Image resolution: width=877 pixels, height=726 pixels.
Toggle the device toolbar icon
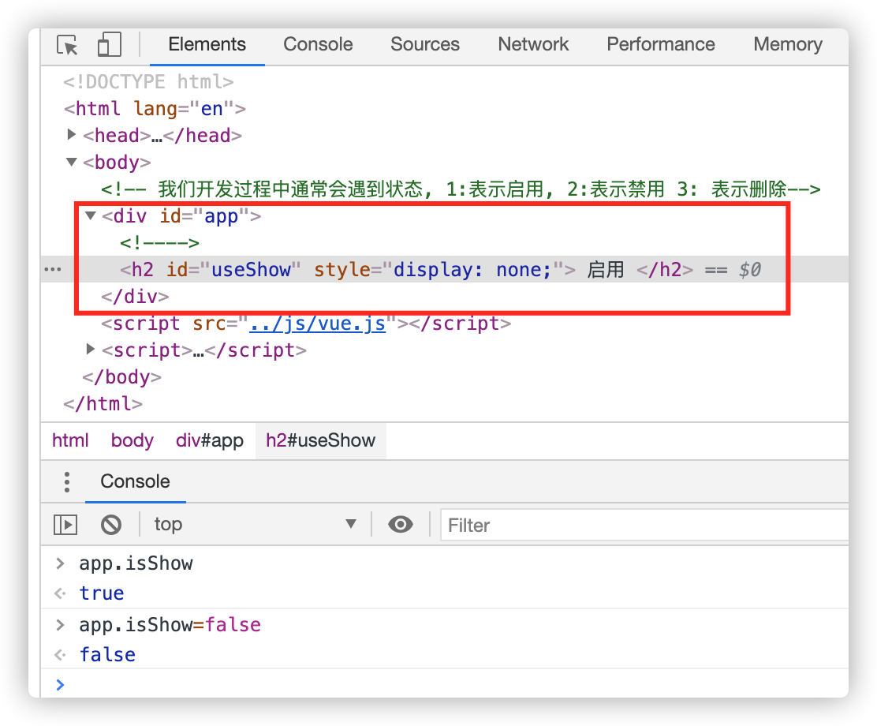coord(109,45)
